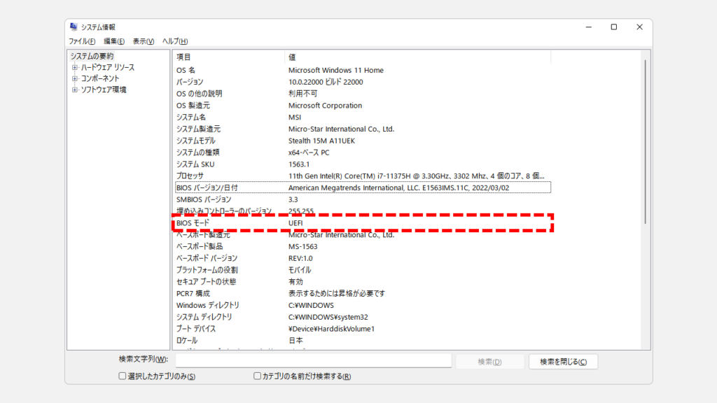The width and height of the screenshot is (717, 403).
Task: Click the 検索(D) button
Action: (489, 362)
